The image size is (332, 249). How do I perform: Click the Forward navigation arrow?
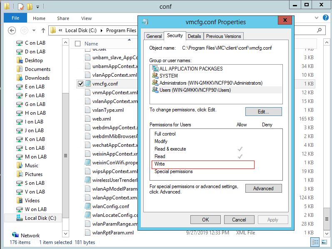[24, 30]
